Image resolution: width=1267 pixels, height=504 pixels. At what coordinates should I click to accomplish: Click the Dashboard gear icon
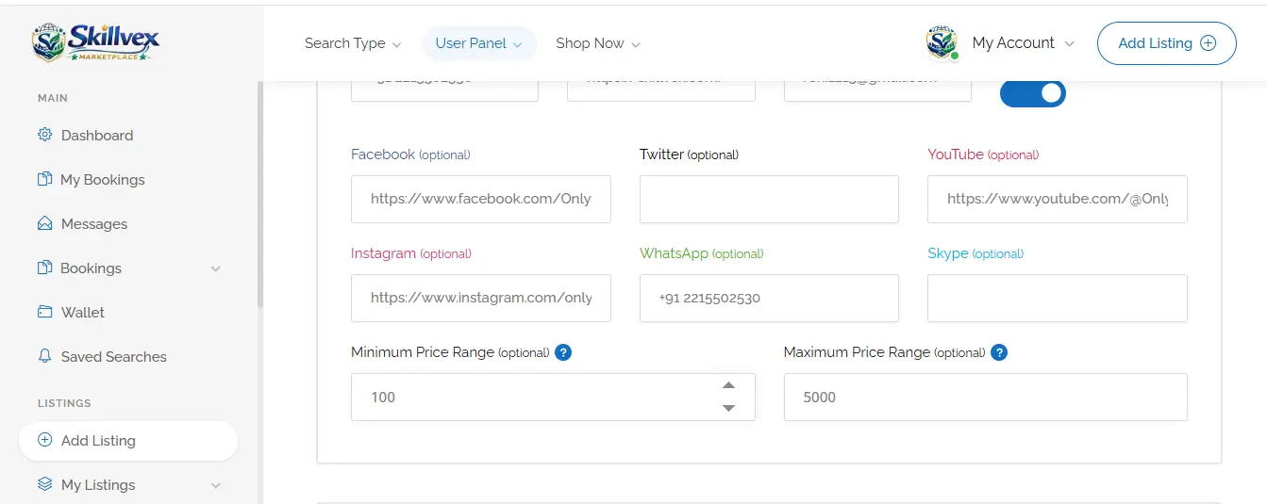(x=44, y=135)
